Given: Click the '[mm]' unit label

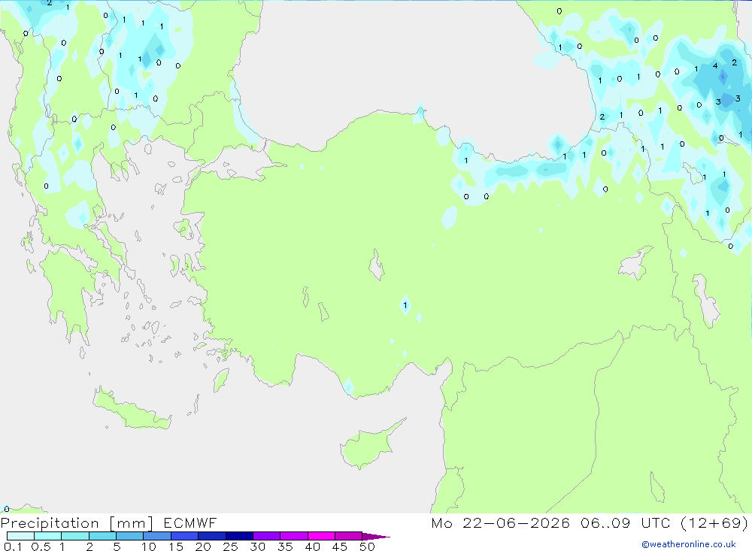Looking at the screenshot, I should point(131,523).
